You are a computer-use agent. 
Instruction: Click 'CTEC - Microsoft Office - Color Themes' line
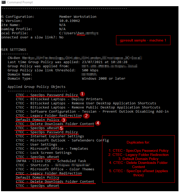click(55, 169)
